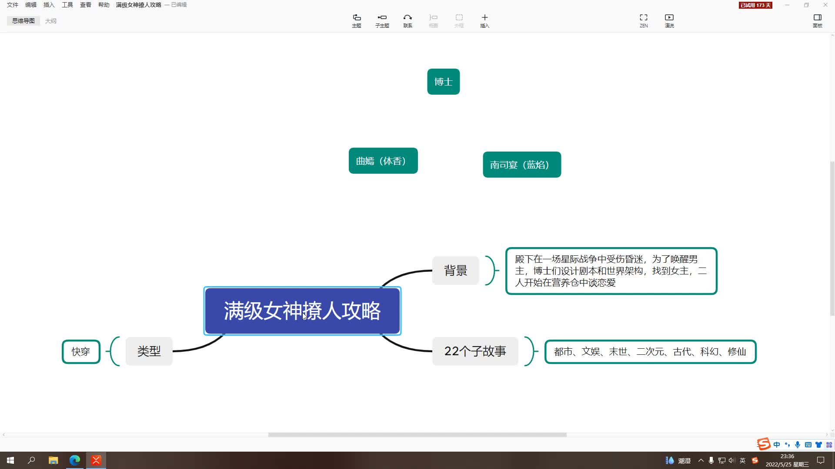
Task: Click the 联系 (Relationship) toolbar icon
Action: point(407,20)
